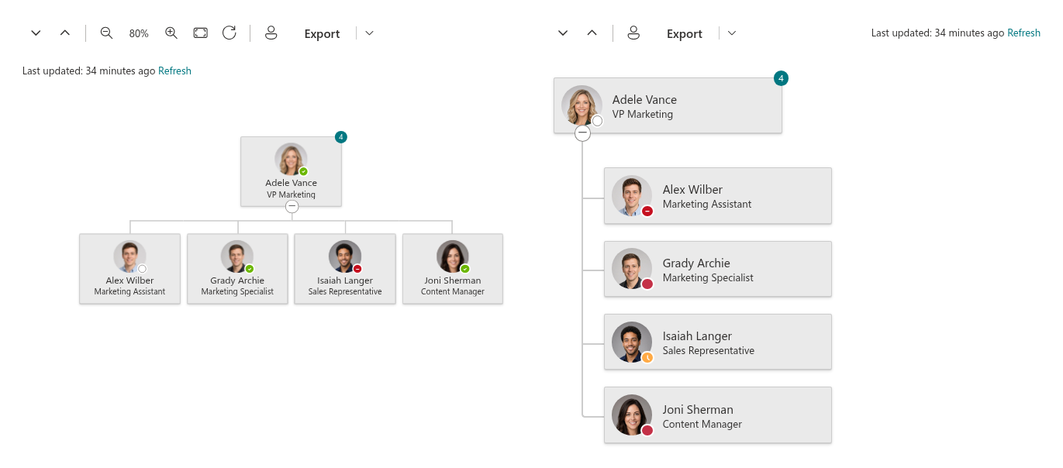The image size is (1063, 468).
Task: Click Isaiah Langer do-not-disturb status, left chart
Action: click(x=357, y=269)
